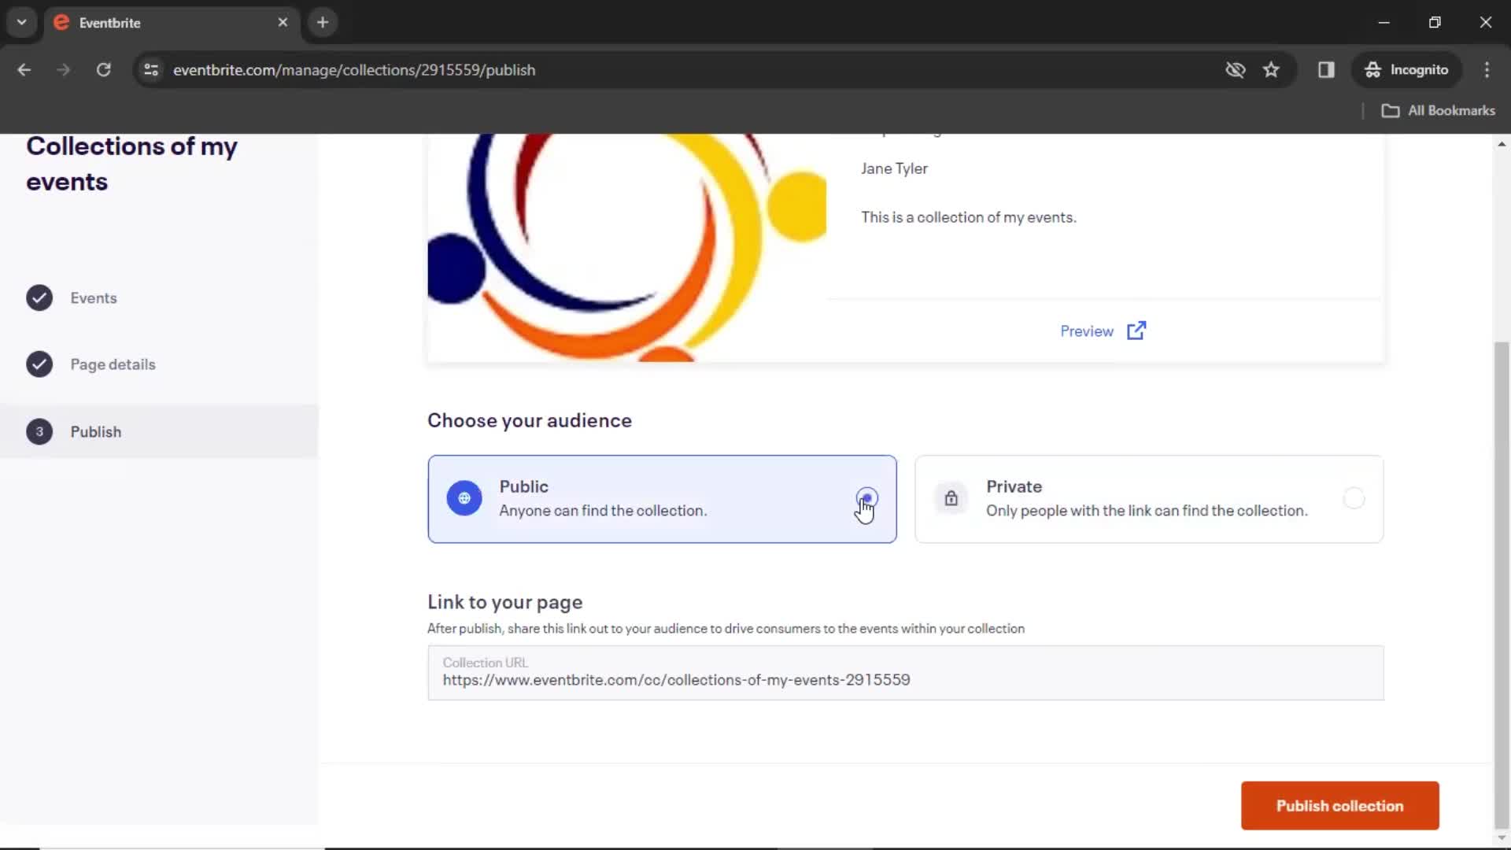Open the Events step in sidebar

tap(94, 297)
